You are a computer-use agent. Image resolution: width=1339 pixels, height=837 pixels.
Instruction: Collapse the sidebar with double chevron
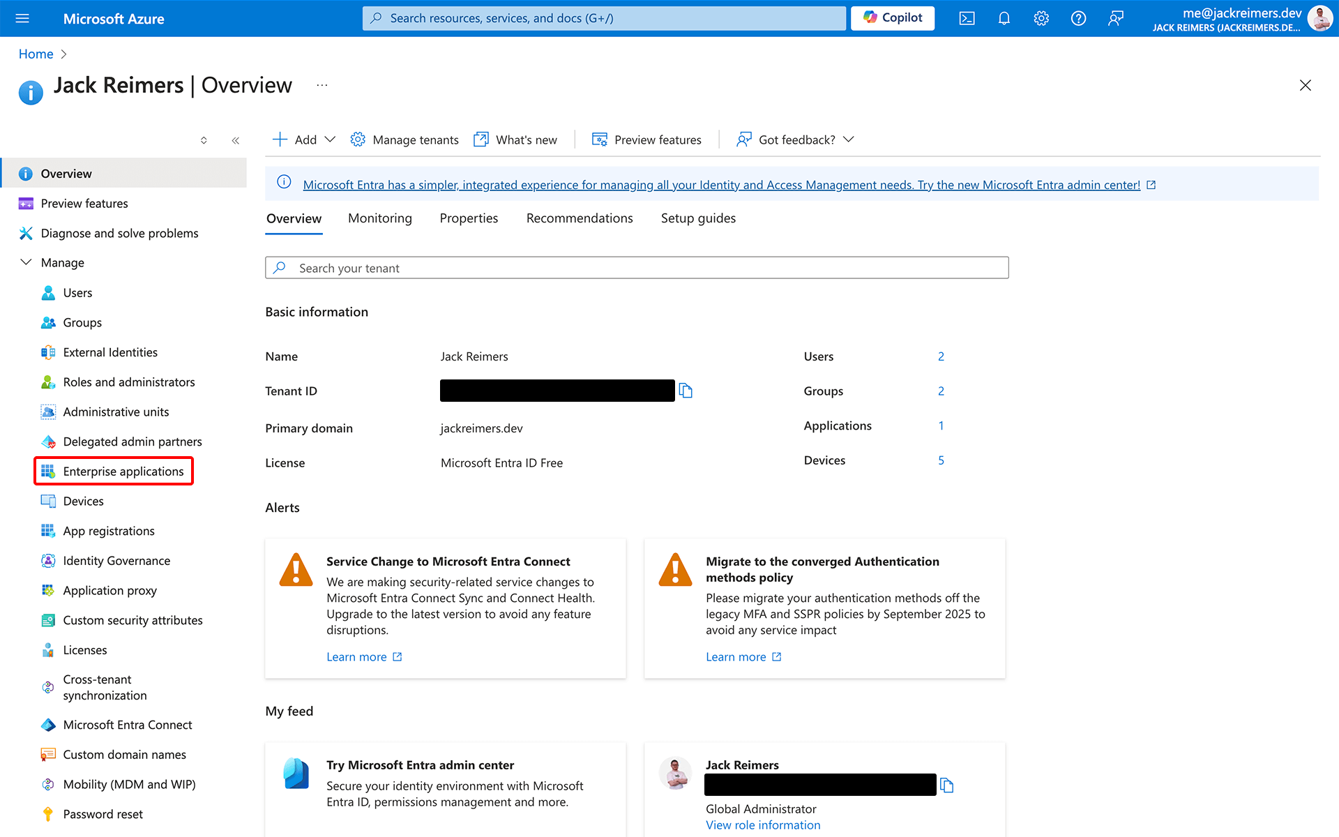236,140
